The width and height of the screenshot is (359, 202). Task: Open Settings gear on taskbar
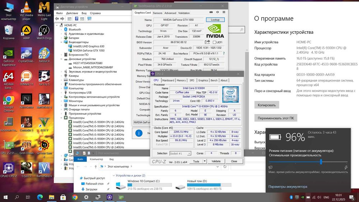(86, 197)
